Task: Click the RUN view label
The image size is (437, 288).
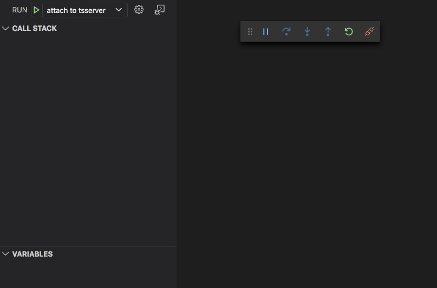Action: (x=20, y=10)
